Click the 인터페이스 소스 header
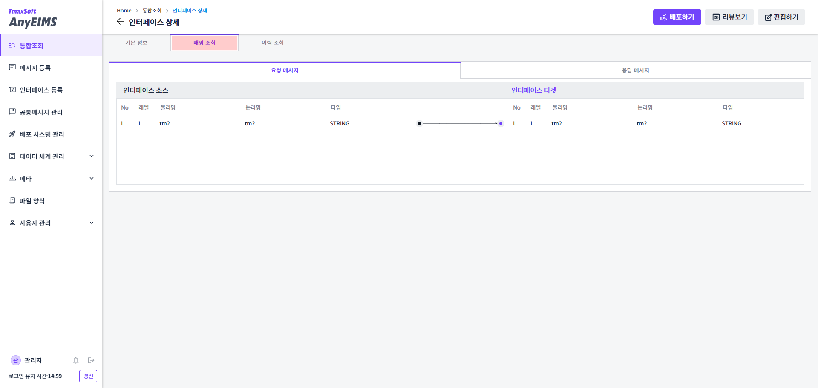This screenshot has height=388, width=818. 146,90
